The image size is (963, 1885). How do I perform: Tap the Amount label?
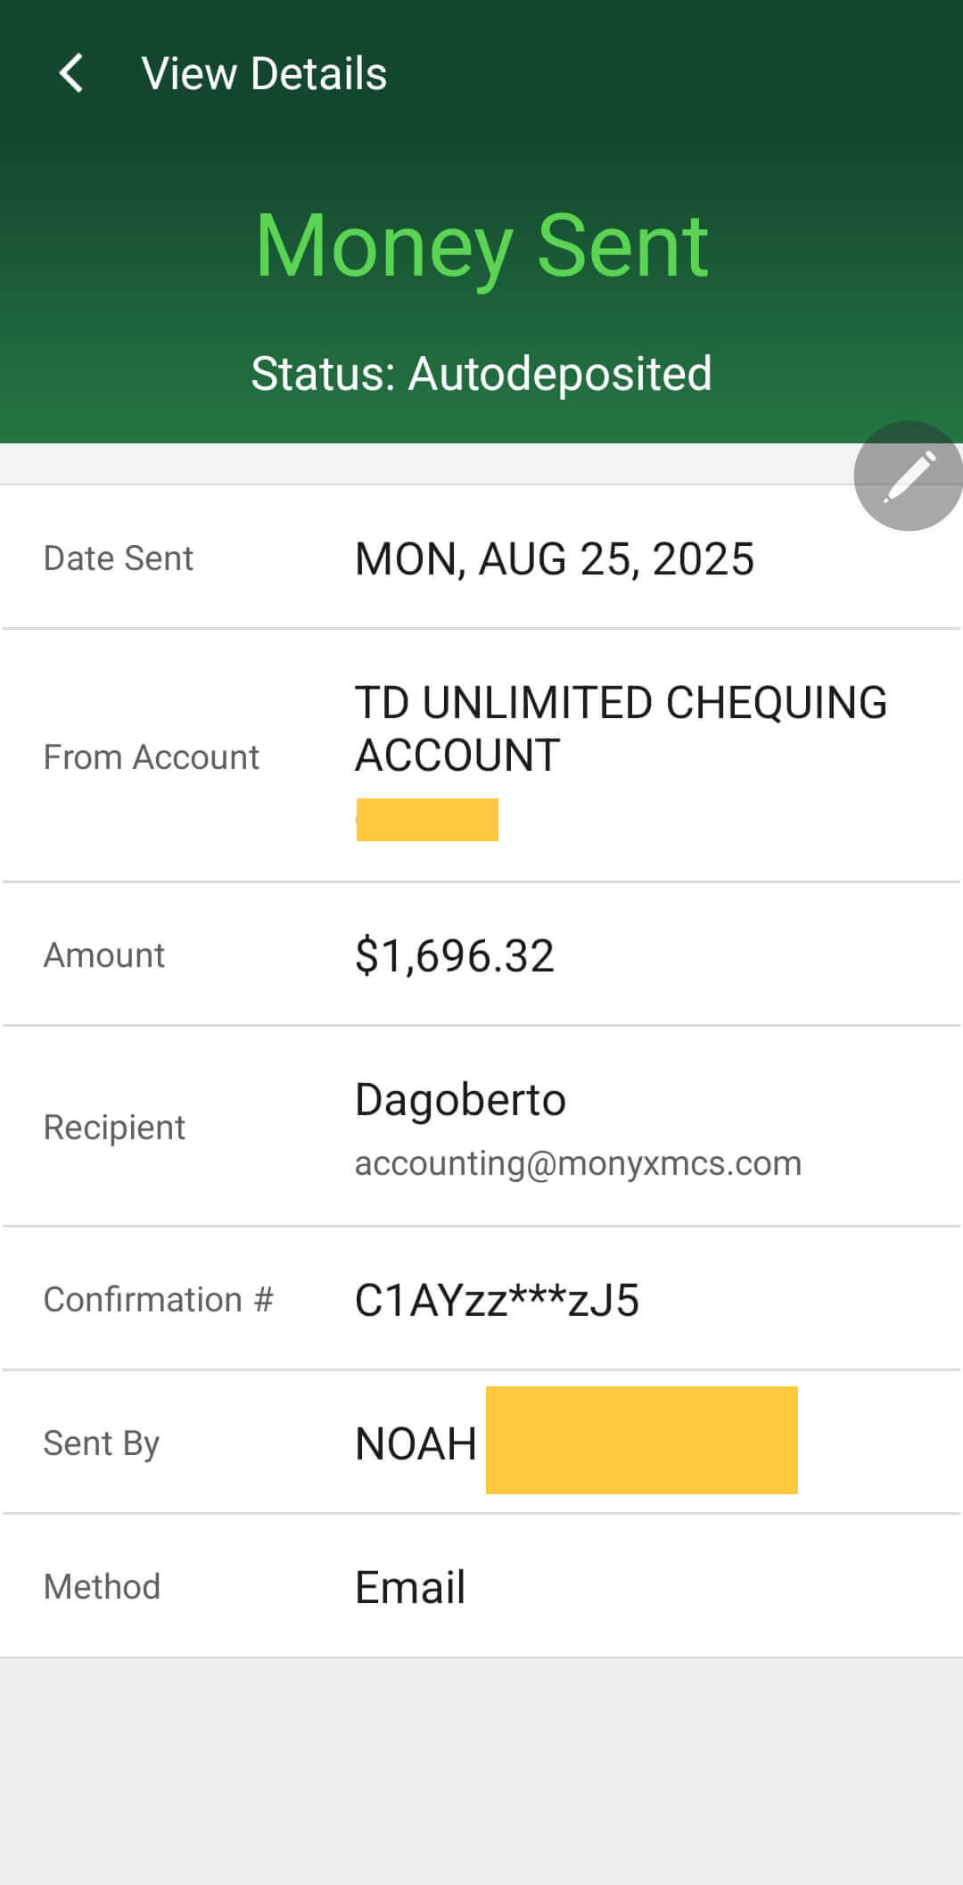click(x=104, y=955)
